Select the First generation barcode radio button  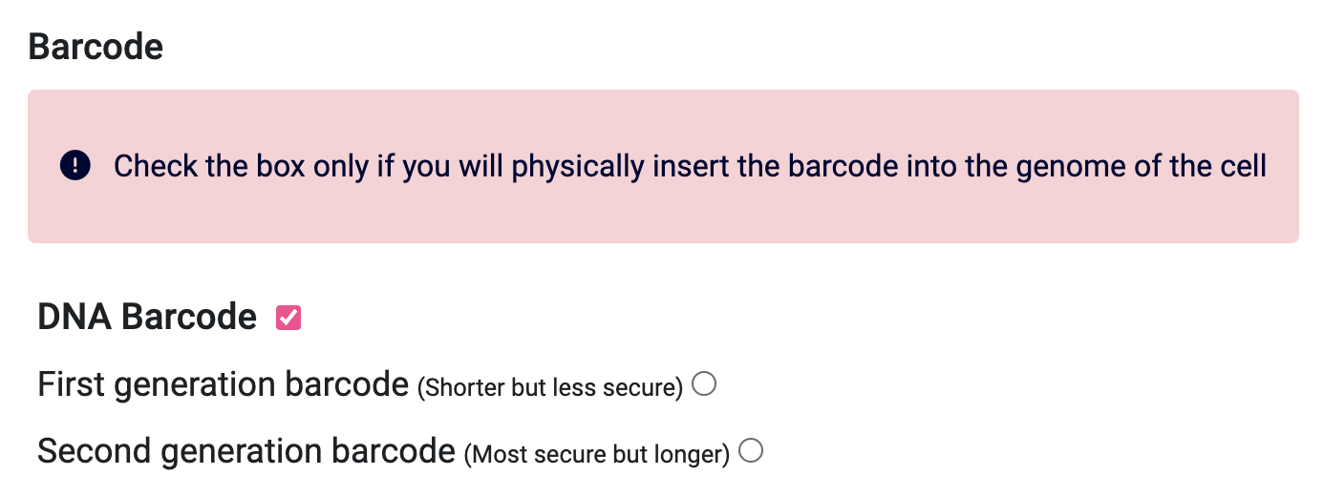pyautogui.click(x=704, y=384)
